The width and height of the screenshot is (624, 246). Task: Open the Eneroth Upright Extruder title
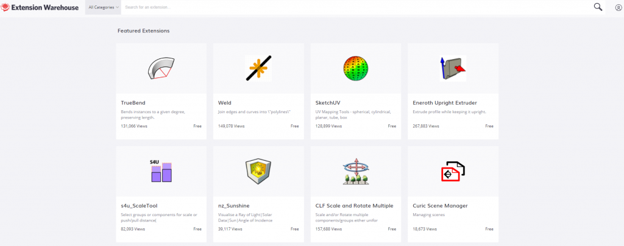pyautogui.click(x=444, y=102)
